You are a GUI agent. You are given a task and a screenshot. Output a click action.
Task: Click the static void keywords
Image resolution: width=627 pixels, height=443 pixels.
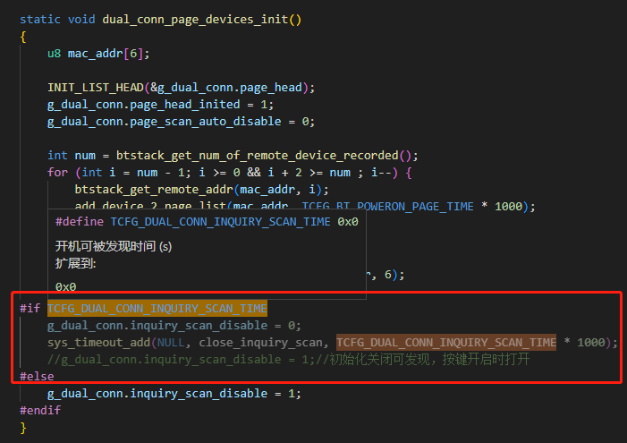point(57,20)
